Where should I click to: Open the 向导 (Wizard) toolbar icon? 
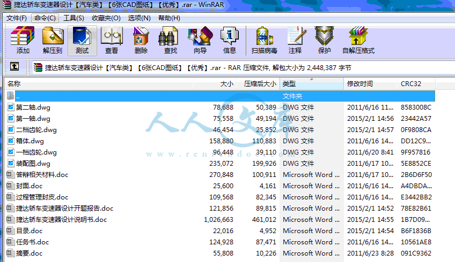tap(200, 36)
